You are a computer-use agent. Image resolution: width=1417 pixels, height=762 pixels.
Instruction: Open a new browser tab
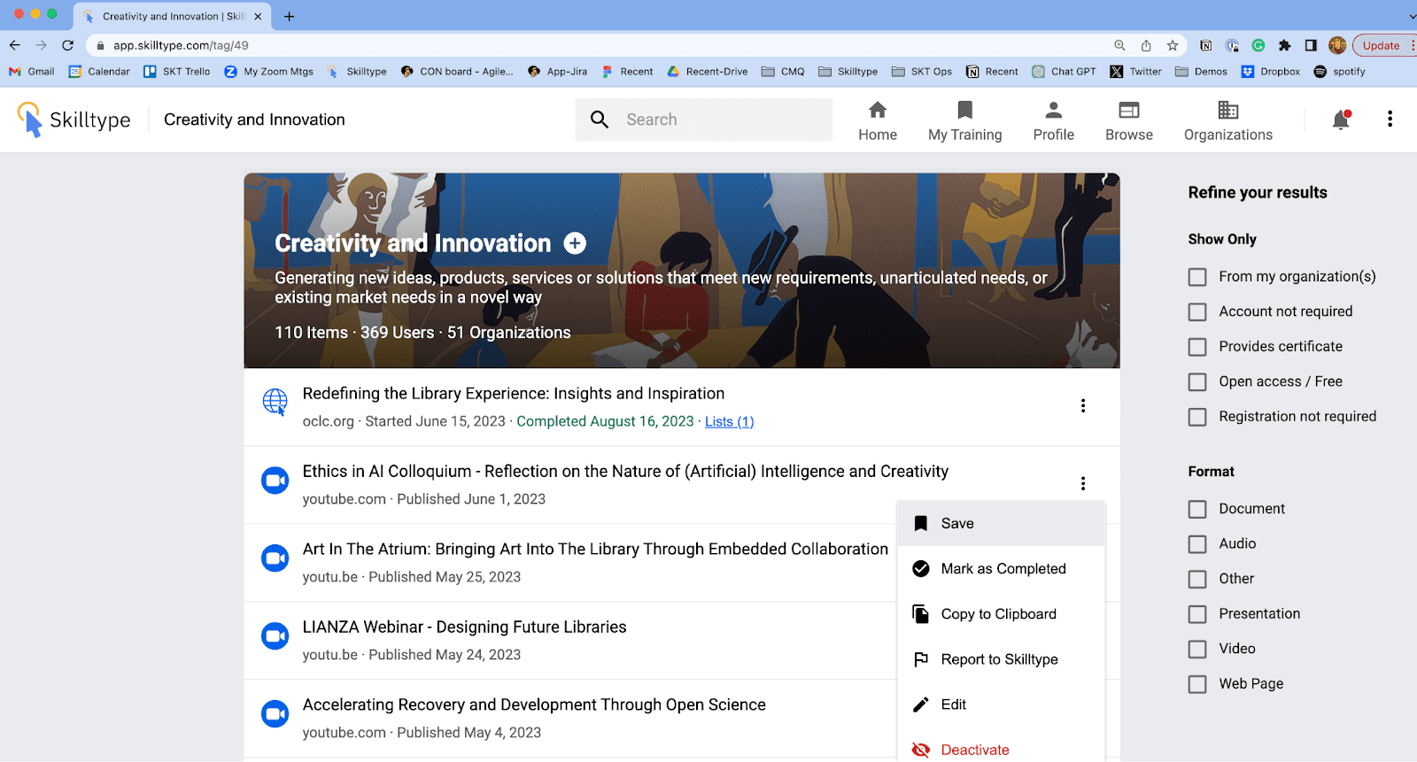point(289,16)
